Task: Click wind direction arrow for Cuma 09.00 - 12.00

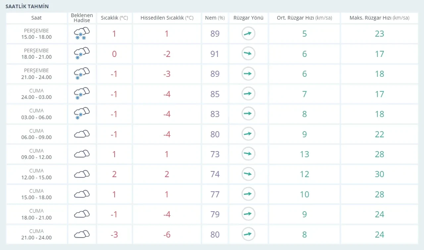Action: click(248, 154)
